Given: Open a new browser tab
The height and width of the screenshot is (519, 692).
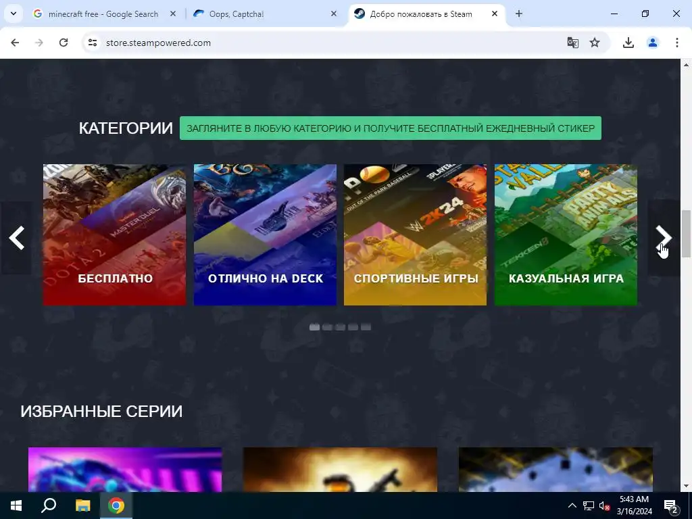Looking at the screenshot, I should (x=519, y=14).
